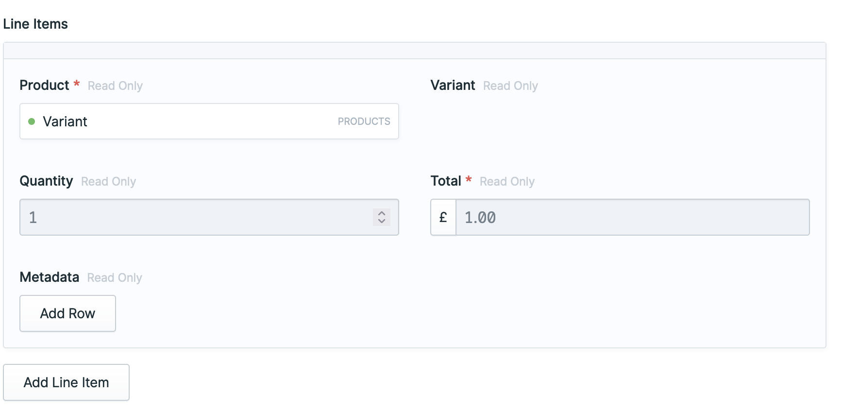
Task: Click the Read Only badge beside Variant
Action: [x=510, y=86]
